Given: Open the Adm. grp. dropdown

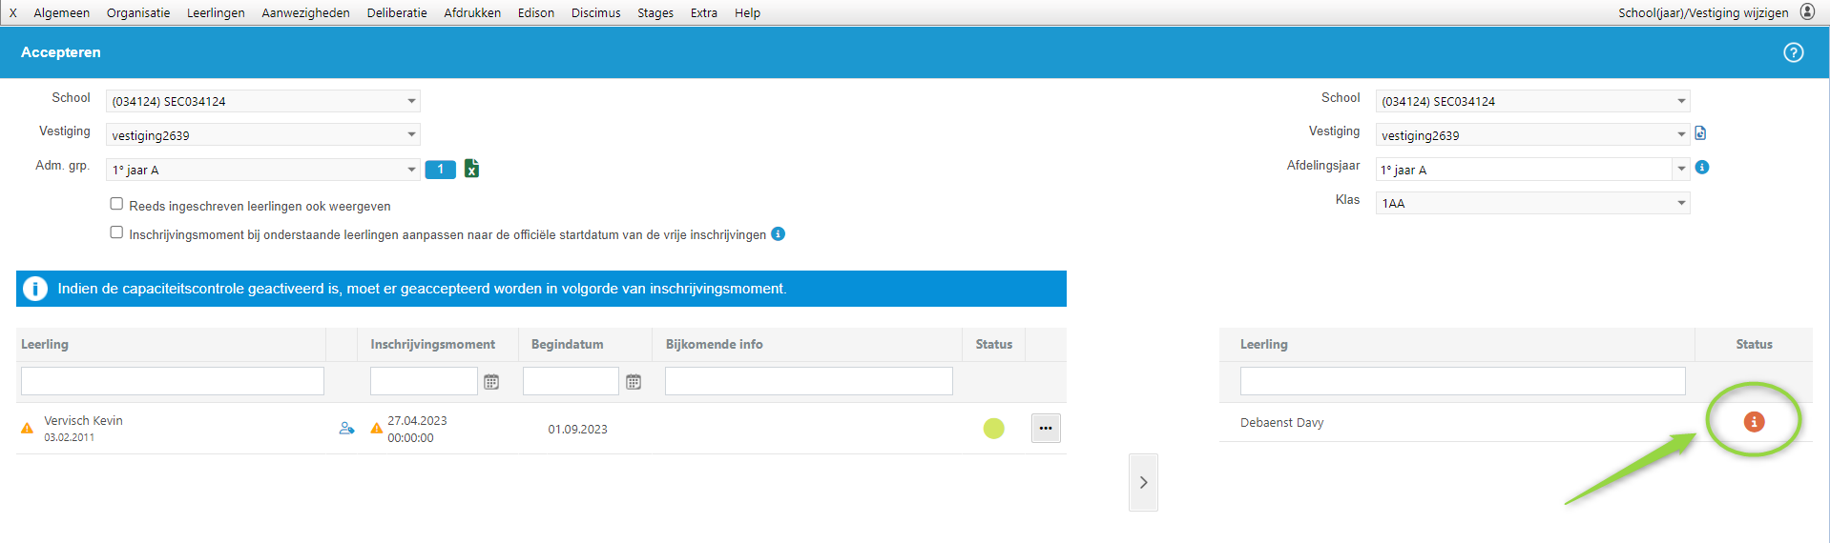Looking at the screenshot, I should [411, 170].
